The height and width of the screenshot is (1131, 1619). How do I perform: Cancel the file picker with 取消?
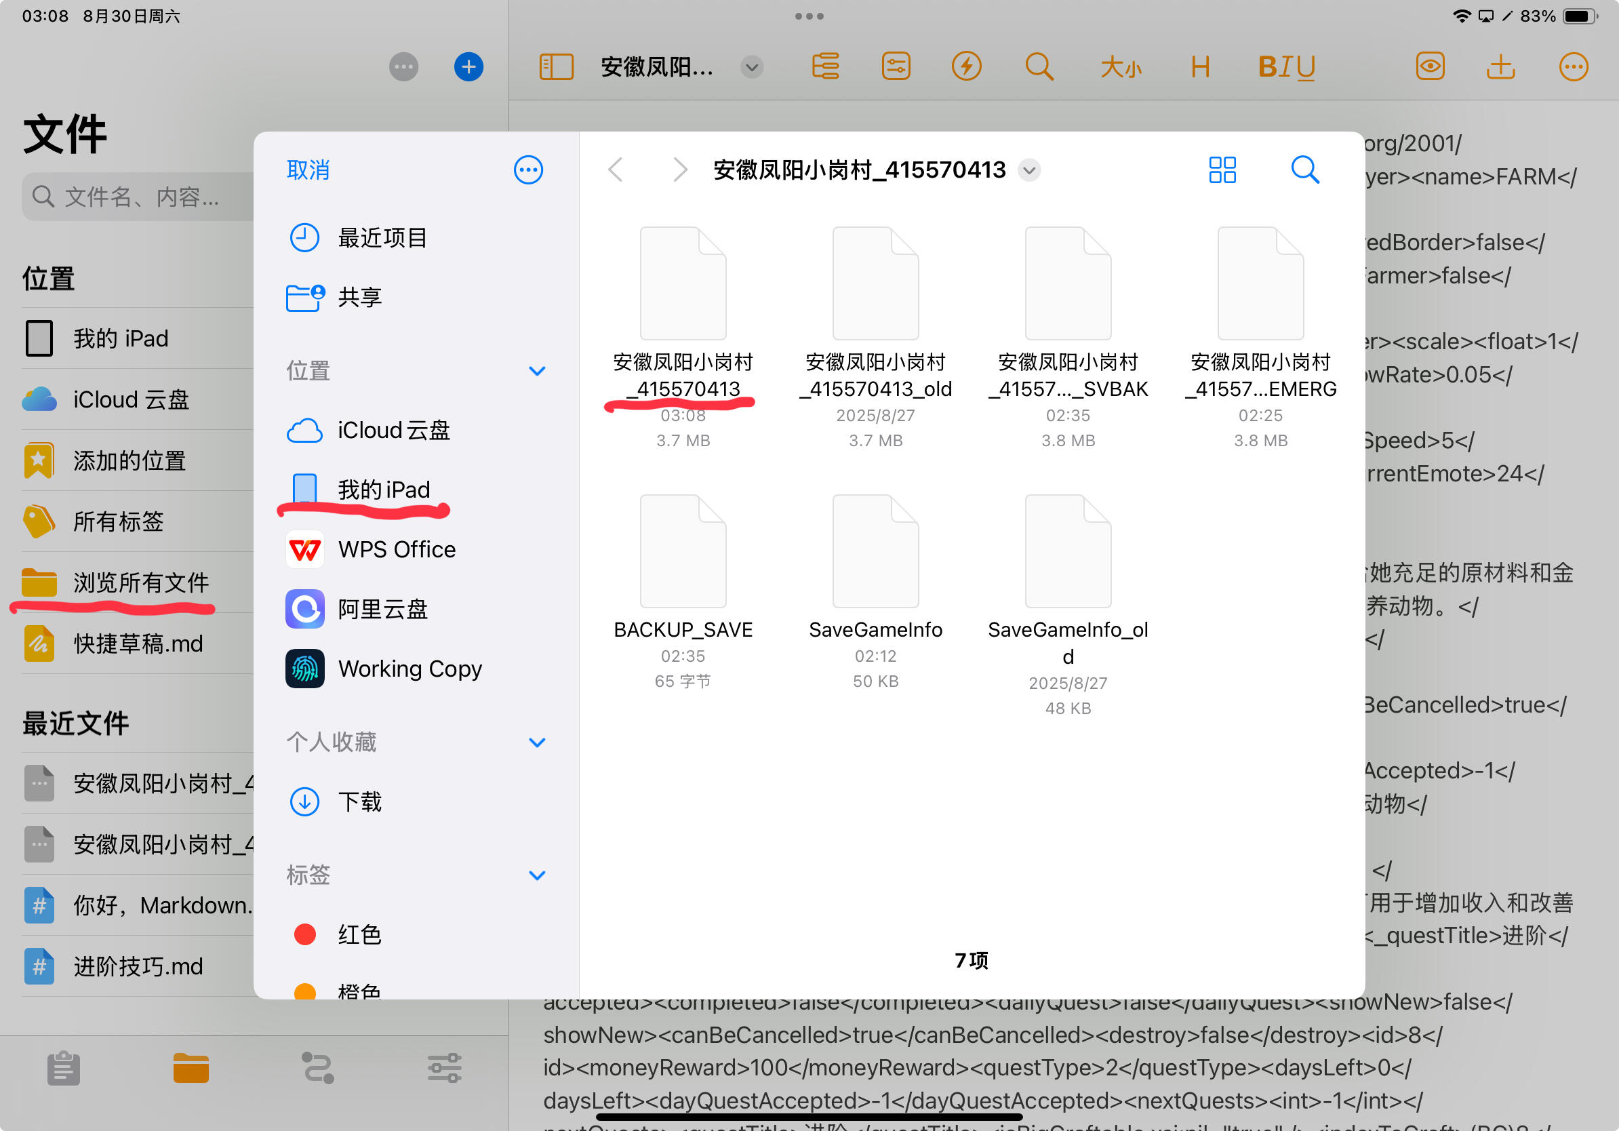pos(308,170)
